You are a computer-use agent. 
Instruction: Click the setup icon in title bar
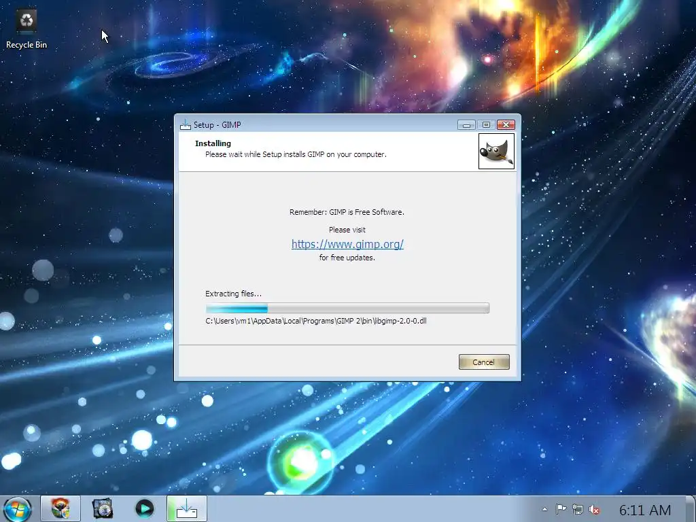[185, 125]
